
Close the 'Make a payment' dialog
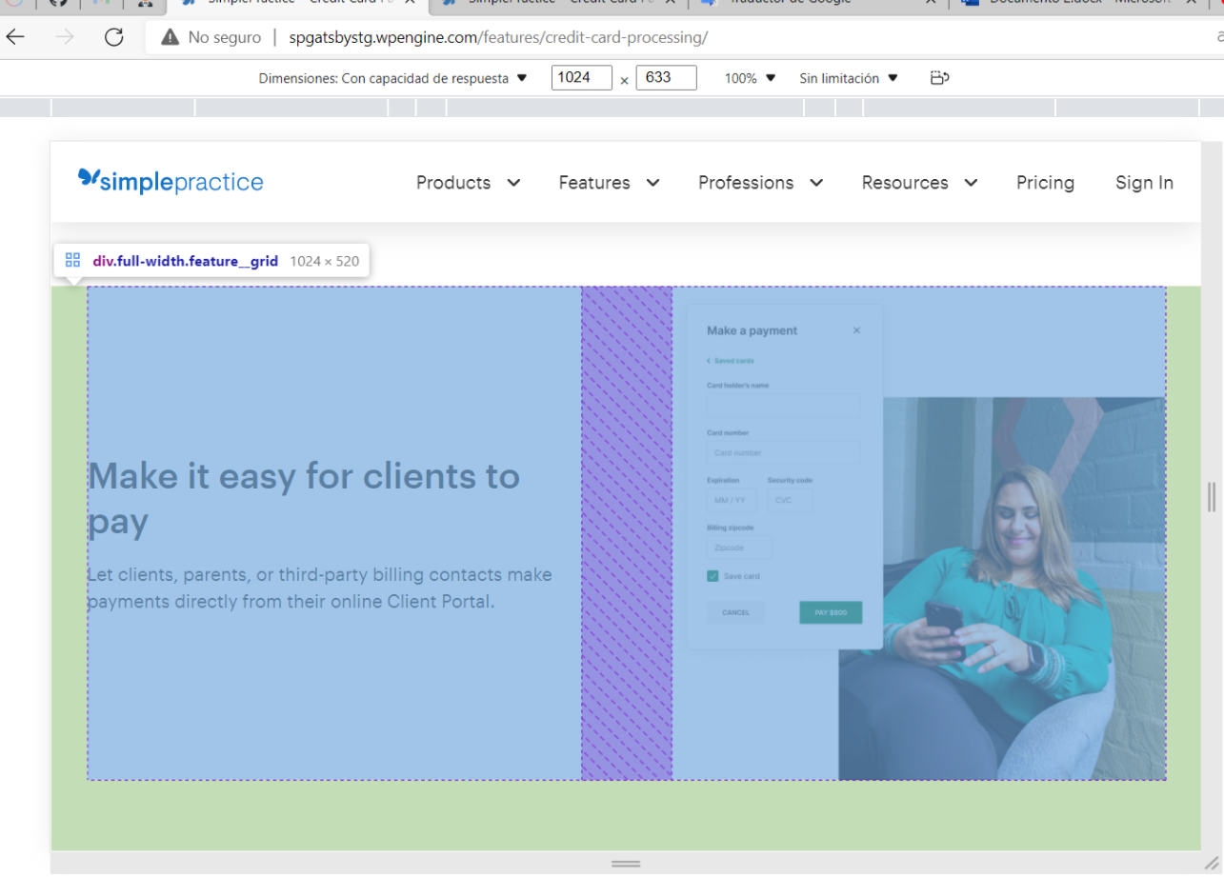pyautogui.click(x=855, y=329)
